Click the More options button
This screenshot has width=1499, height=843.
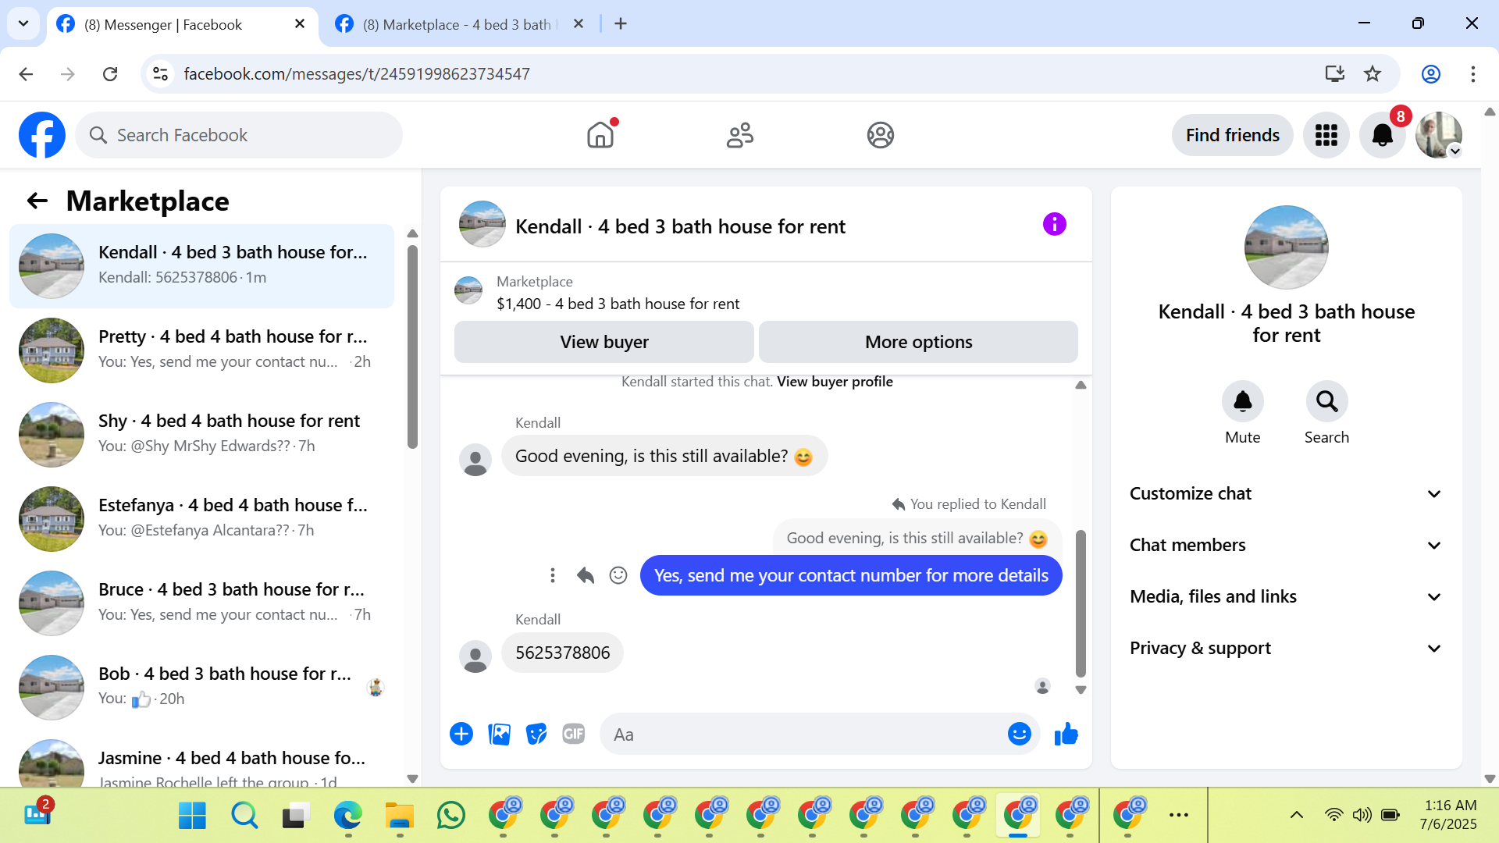(918, 343)
